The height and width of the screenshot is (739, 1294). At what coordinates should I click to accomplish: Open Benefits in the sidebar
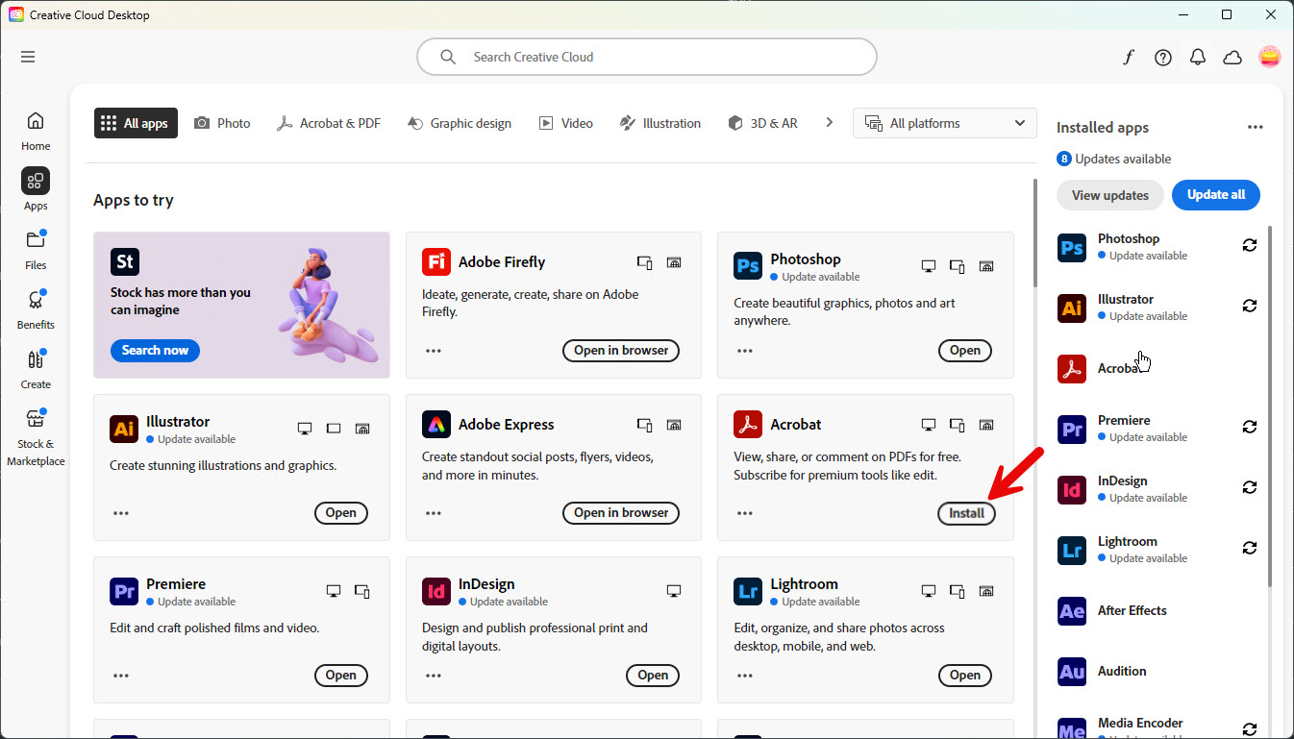[x=36, y=309]
